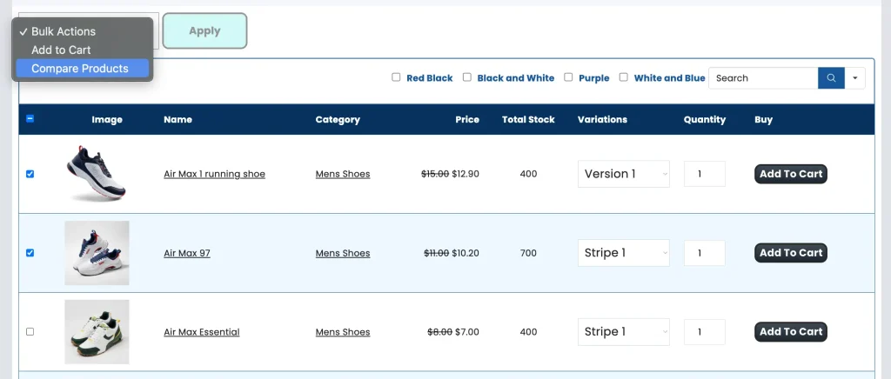Click quantity field for Air Max 97
The image size is (891, 379).
[x=705, y=253]
